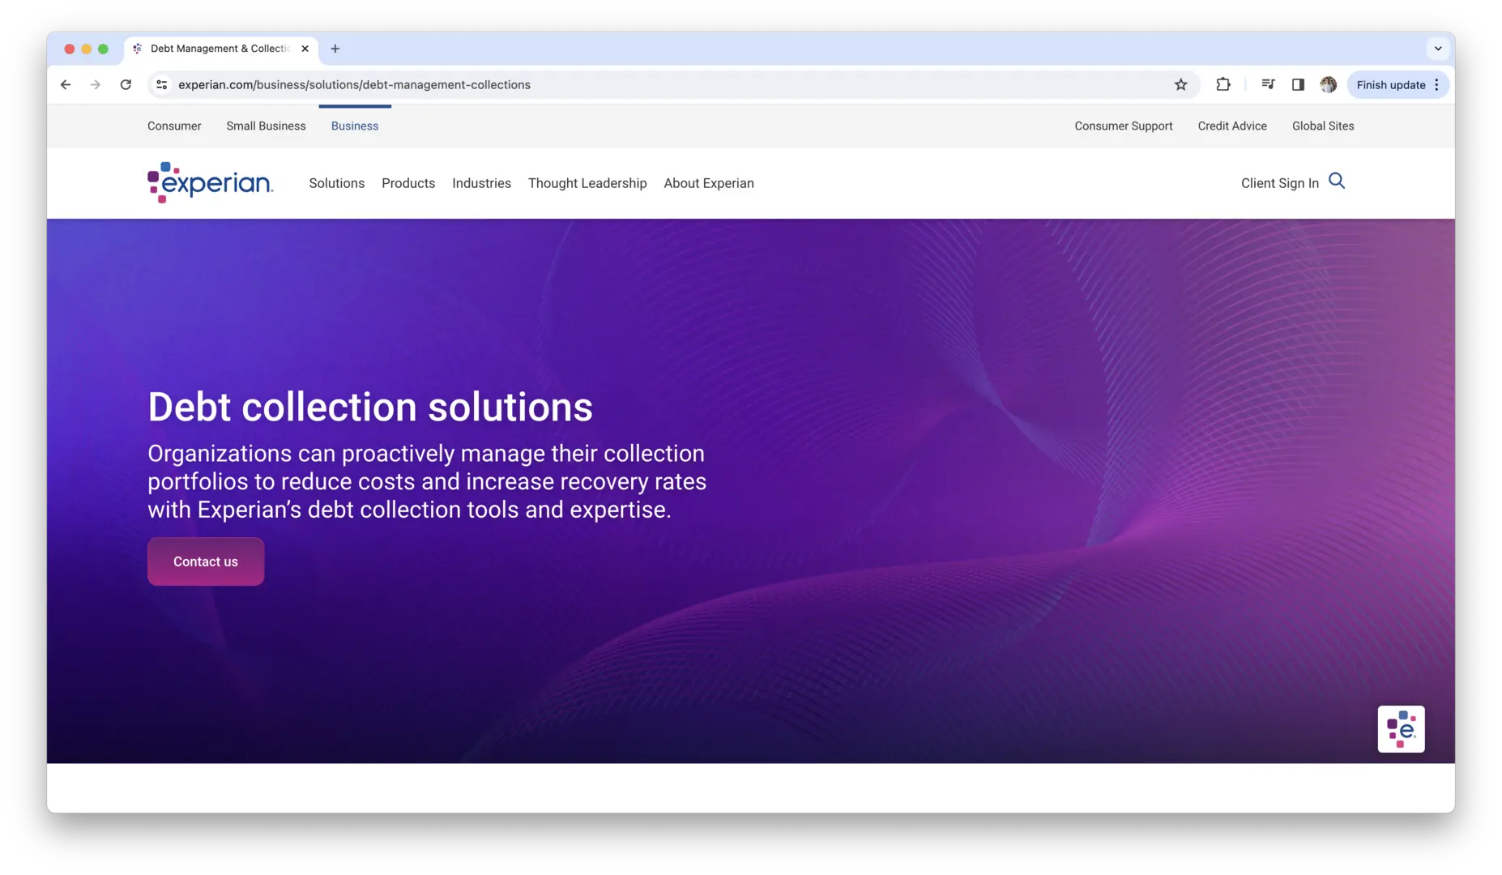Maximize the window with the green button

pyautogui.click(x=103, y=49)
